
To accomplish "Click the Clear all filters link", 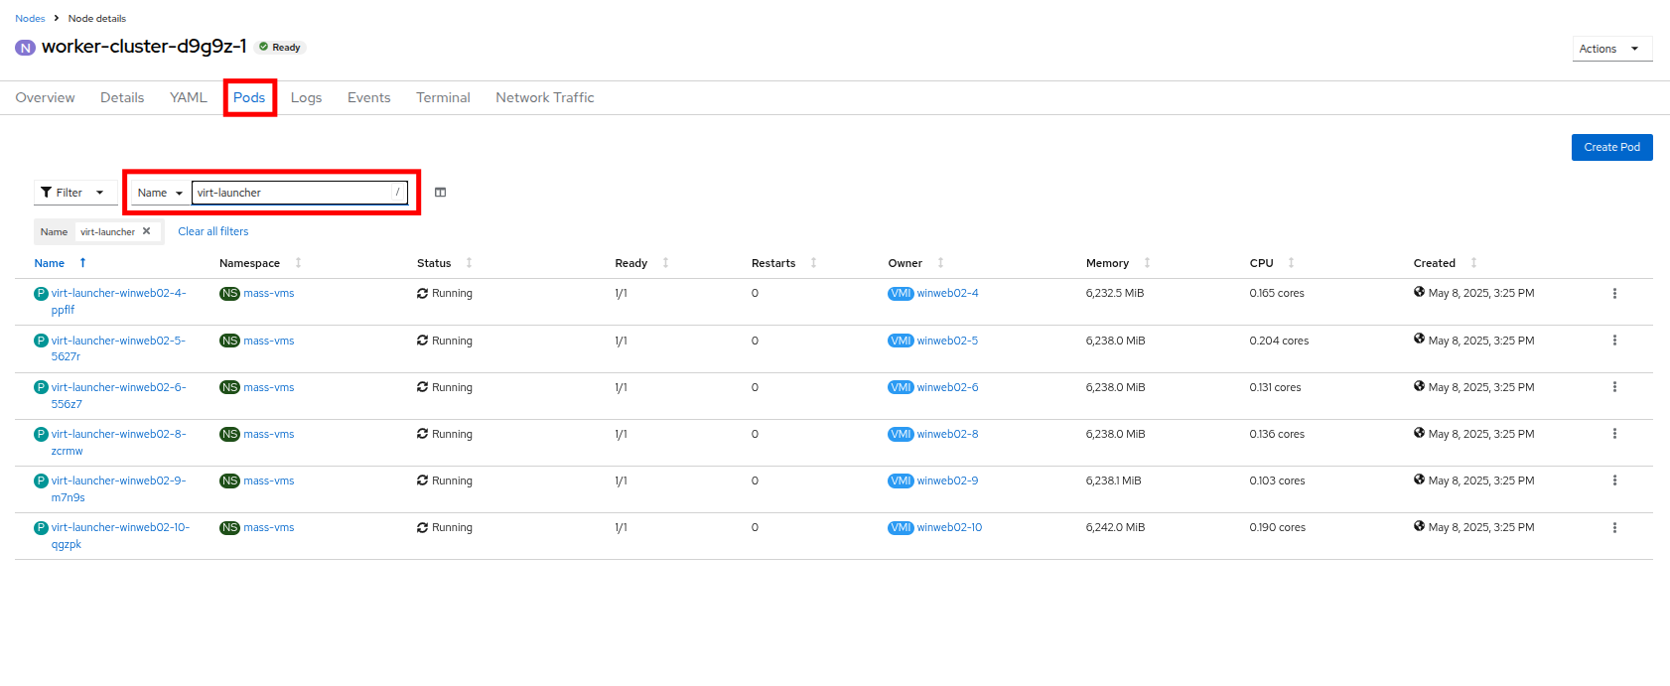I will 213,231.
